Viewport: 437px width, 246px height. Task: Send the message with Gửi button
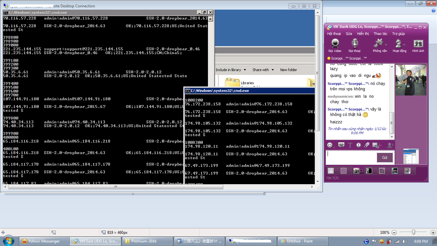[385, 158]
